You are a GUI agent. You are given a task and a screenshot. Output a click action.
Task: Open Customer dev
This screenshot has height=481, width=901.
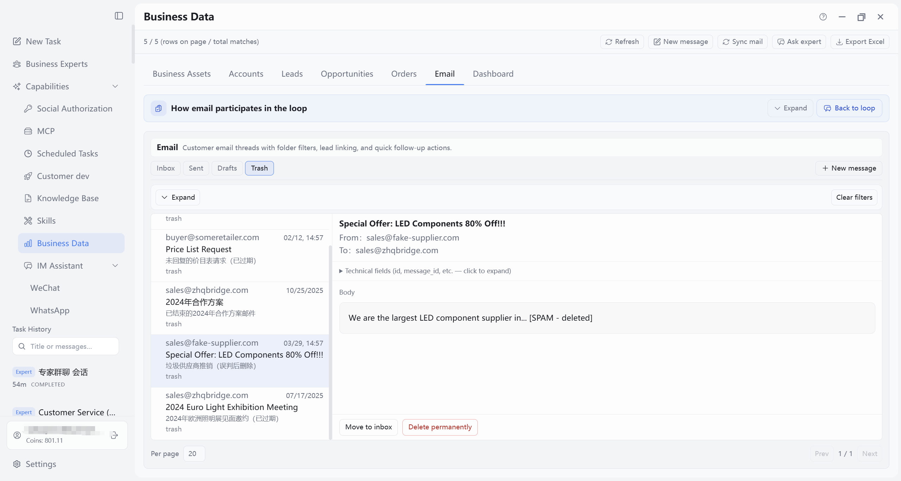pos(57,176)
